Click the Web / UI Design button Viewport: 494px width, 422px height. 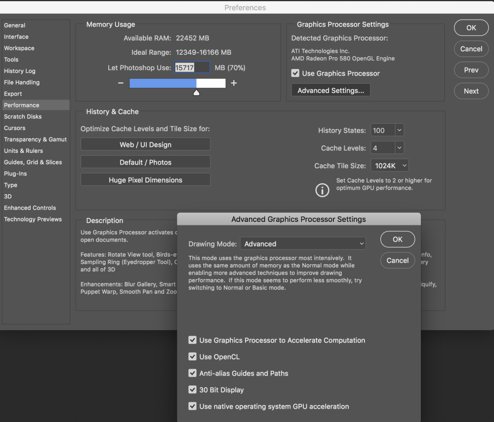(x=146, y=144)
